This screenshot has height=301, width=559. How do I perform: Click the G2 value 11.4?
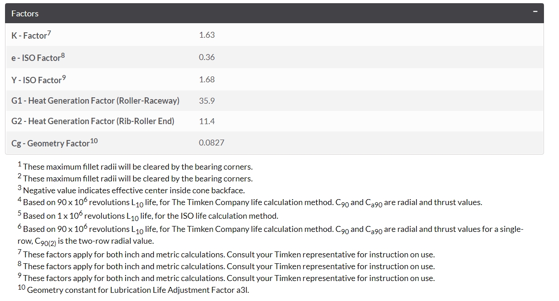click(207, 121)
